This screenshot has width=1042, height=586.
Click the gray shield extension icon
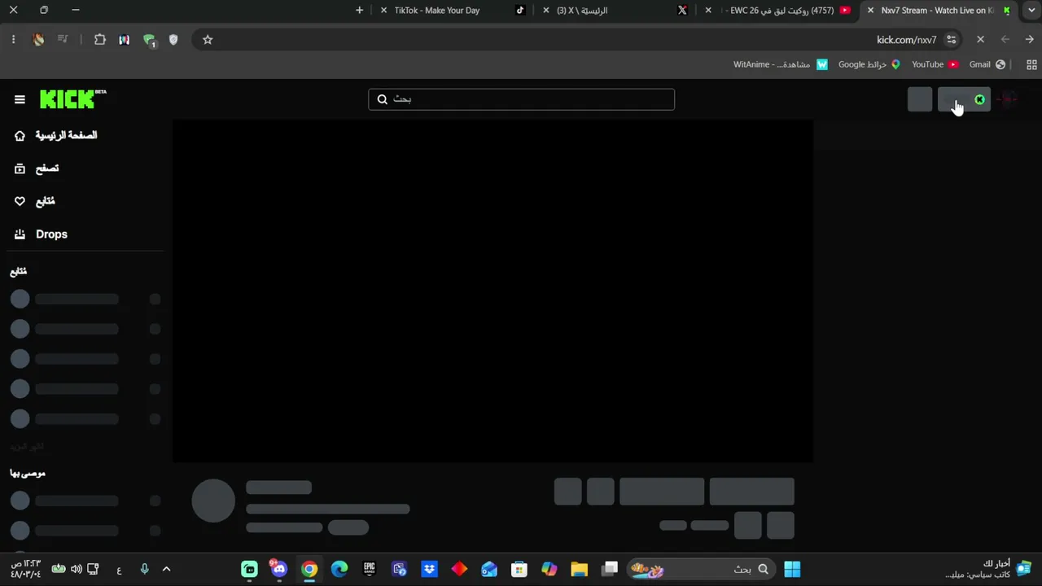tap(173, 39)
